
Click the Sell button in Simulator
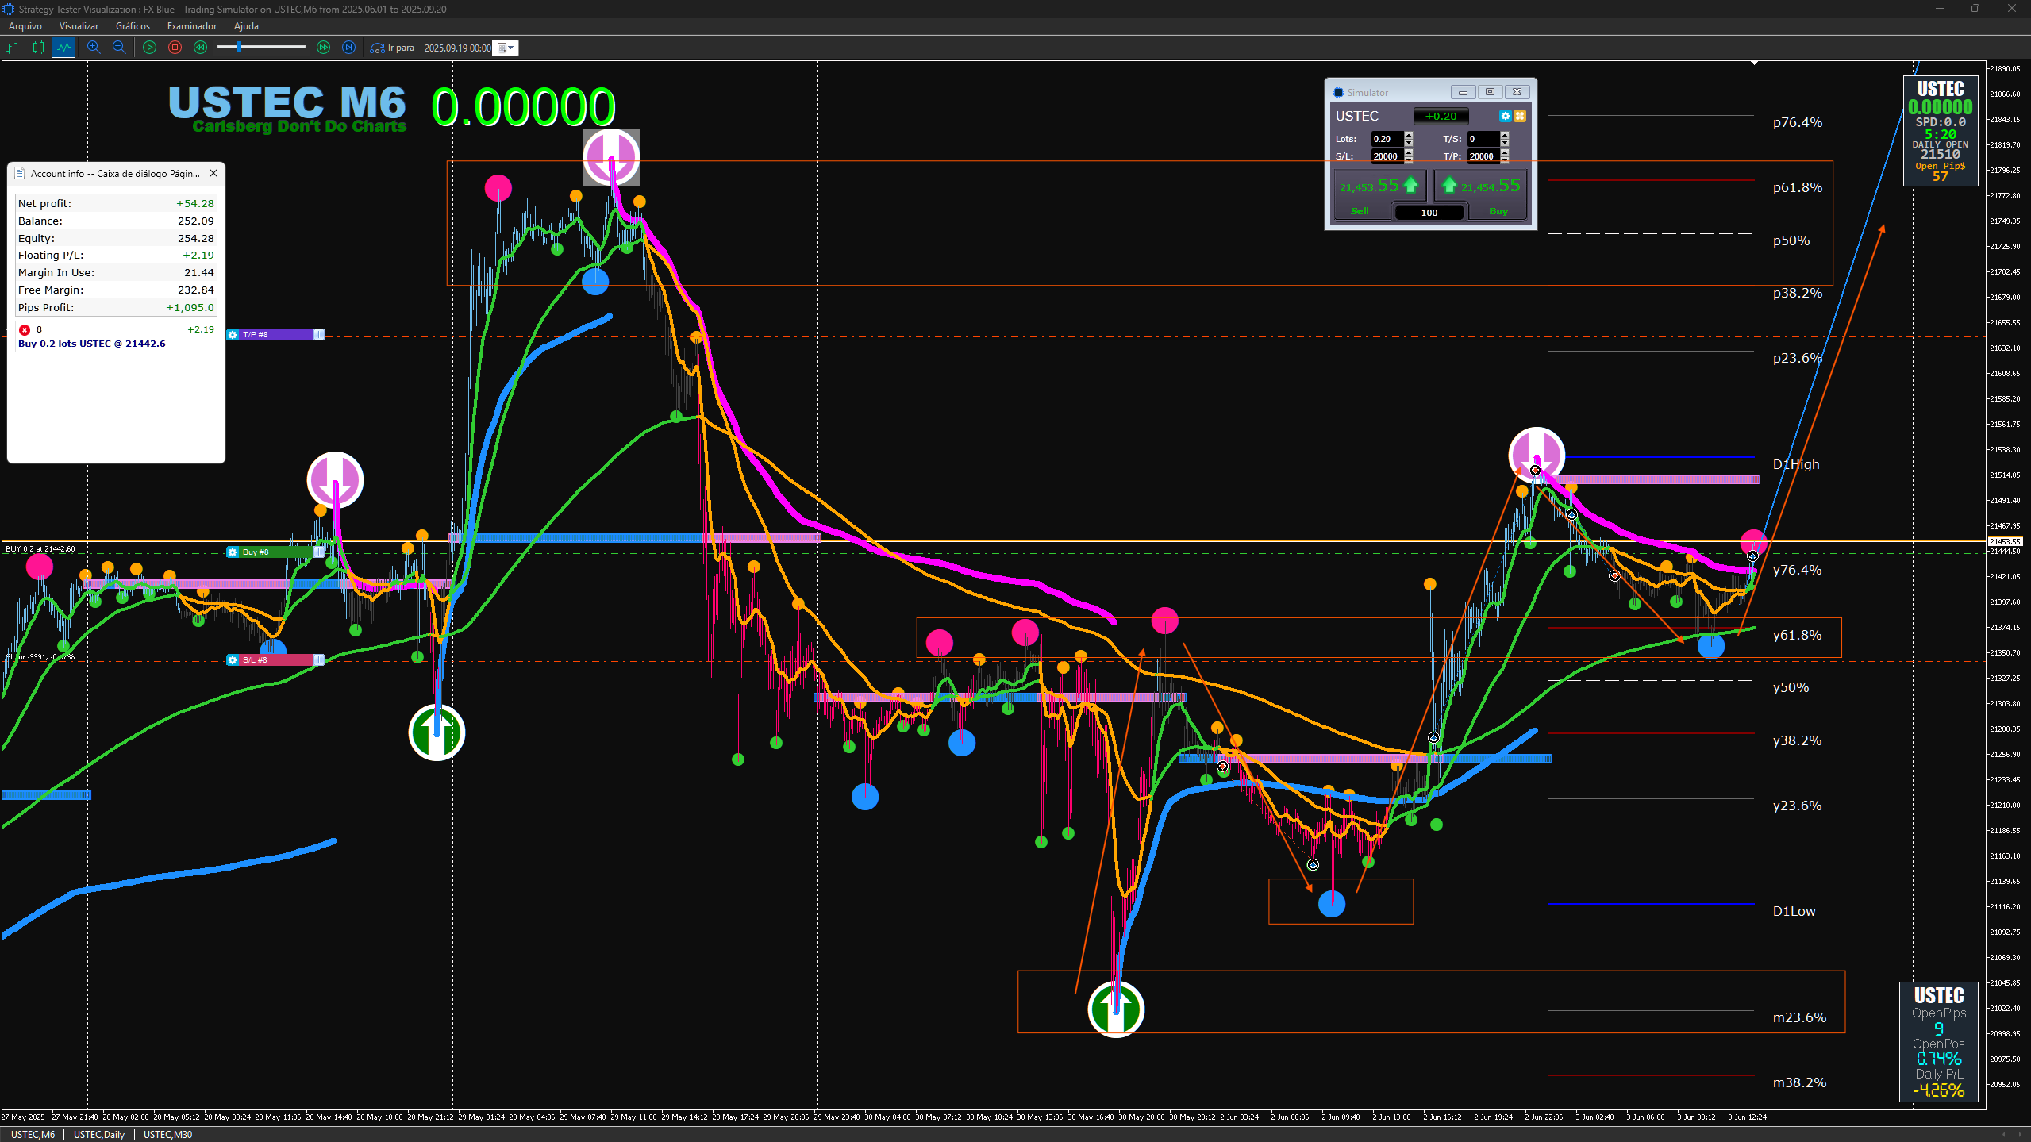click(x=1360, y=211)
